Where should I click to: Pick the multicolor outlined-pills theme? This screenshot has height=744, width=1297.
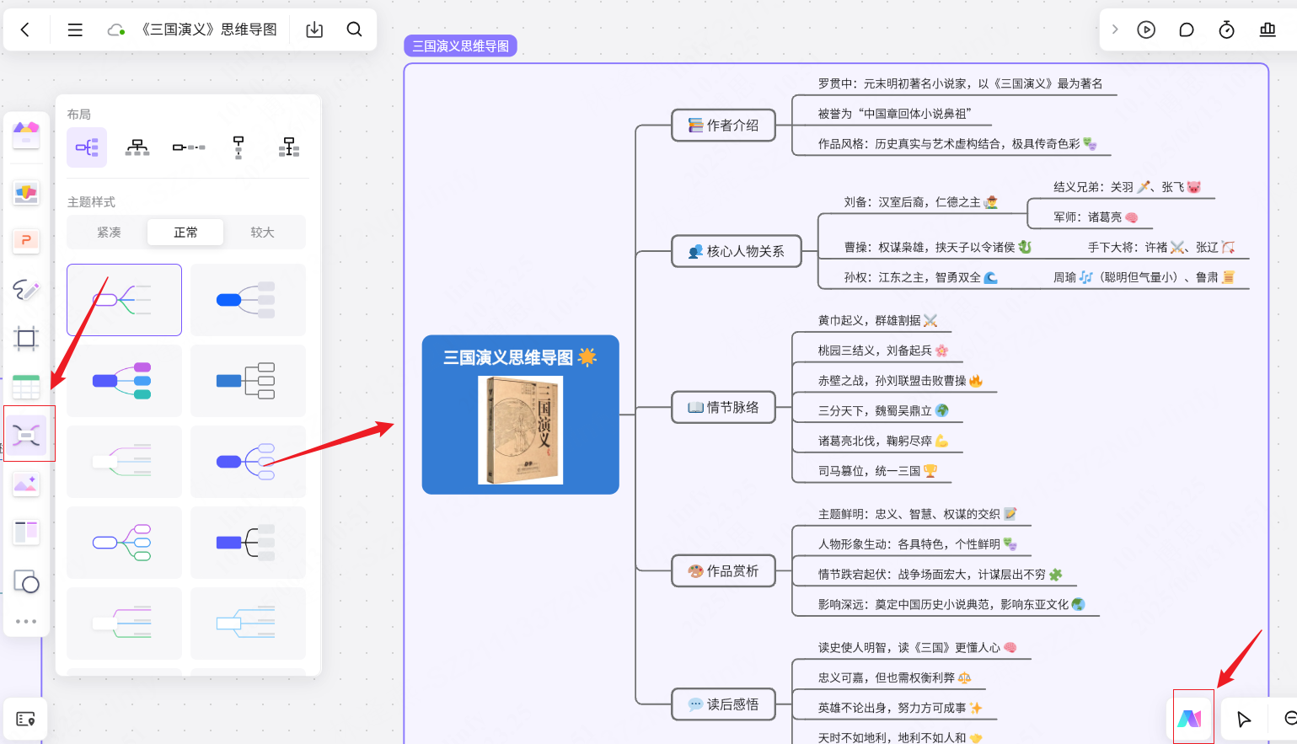click(124, 543)
